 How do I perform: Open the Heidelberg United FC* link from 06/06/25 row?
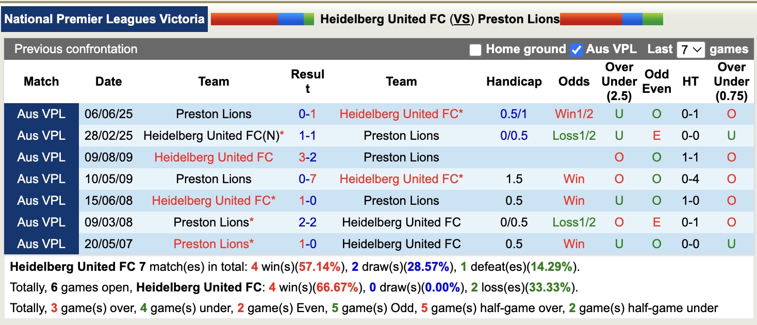(x=401, y=113)
